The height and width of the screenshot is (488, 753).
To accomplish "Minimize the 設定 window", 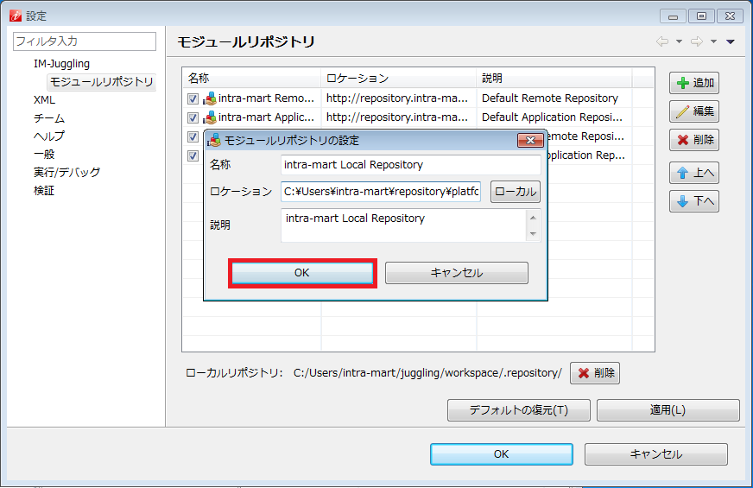I will tap(673, 16).
